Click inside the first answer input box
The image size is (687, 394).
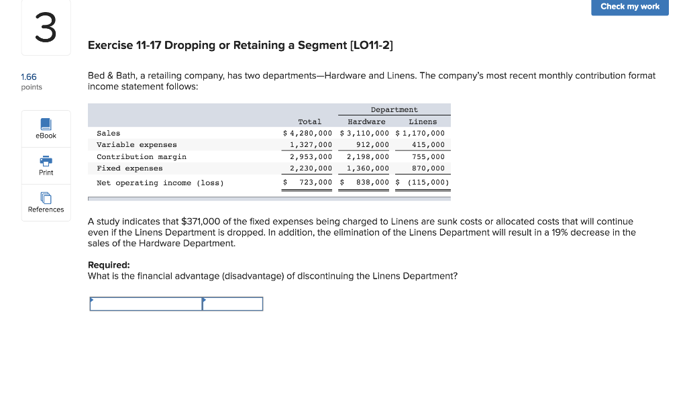(144, 303)
